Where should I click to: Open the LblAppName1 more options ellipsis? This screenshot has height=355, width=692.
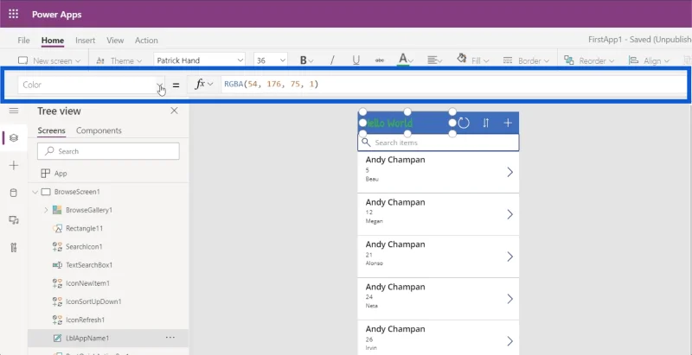(x=170, y=338)
